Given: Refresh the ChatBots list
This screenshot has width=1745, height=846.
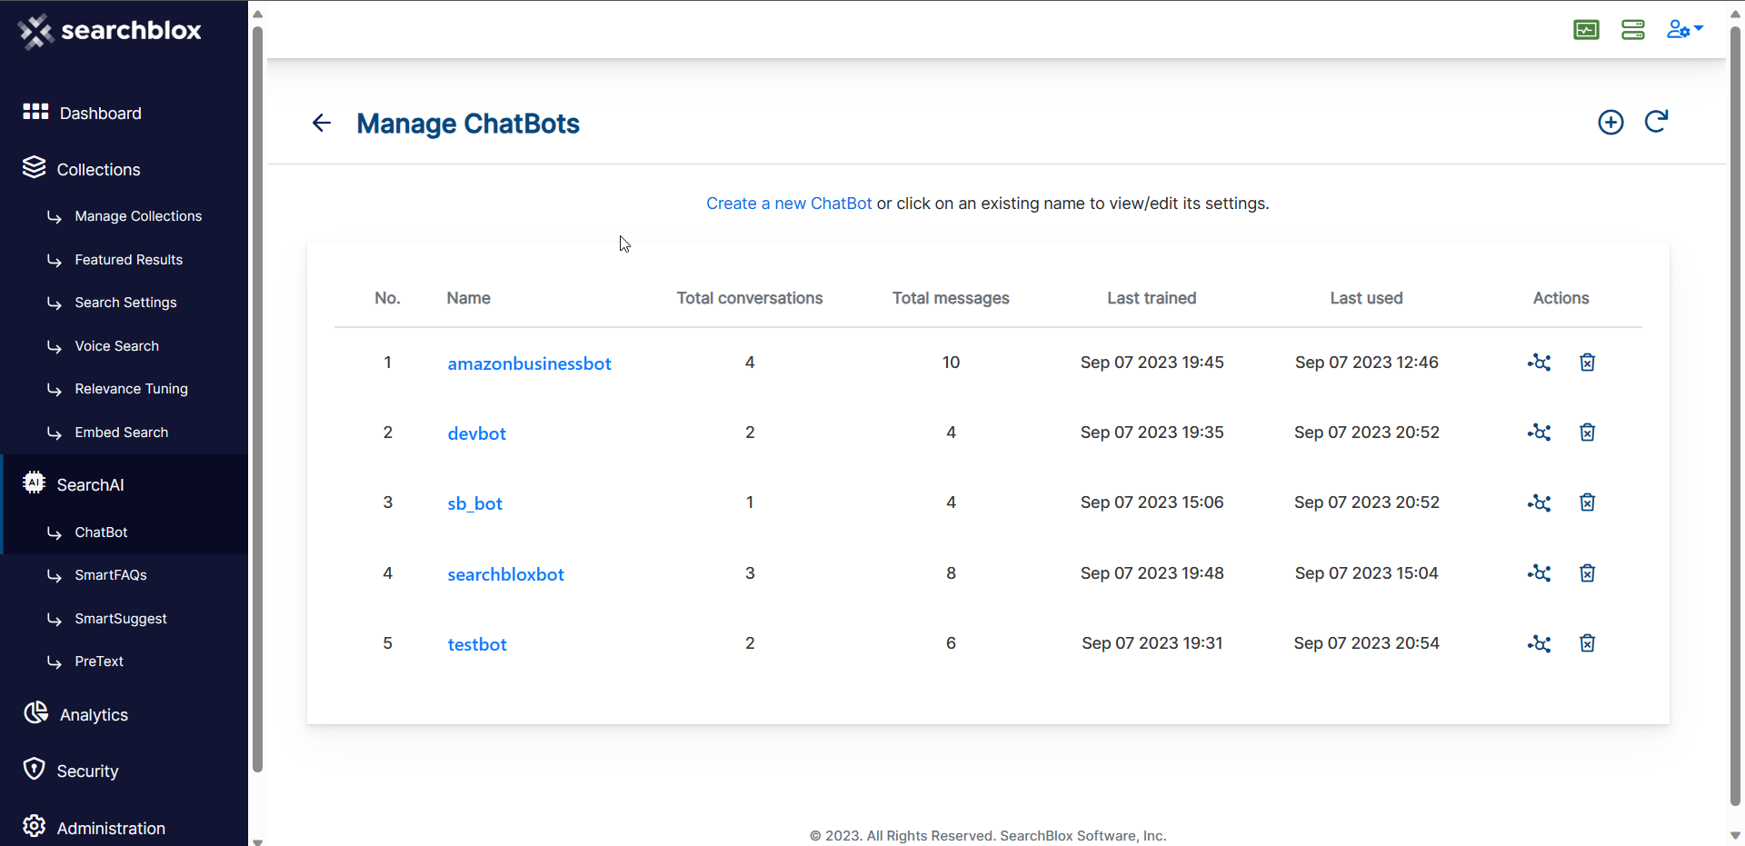Looking at the screenshot, I should (x=1657, y=122).
